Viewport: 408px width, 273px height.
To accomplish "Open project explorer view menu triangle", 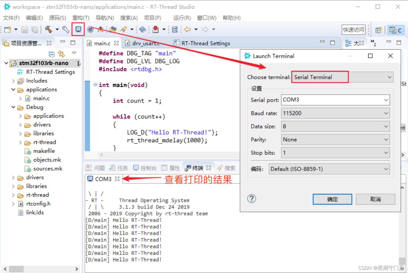I will coord(74,53).
